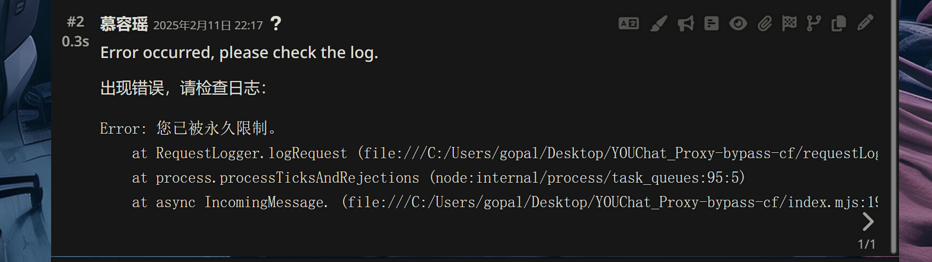This screenshot has height=262, width=932.
Task: Create a checkpoint with the checkered flag icon
Action: pyautogui.click(x=789, y=23)
